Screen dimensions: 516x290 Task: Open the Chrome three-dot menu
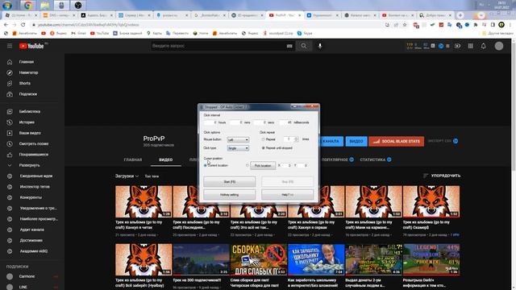point(510,25)
